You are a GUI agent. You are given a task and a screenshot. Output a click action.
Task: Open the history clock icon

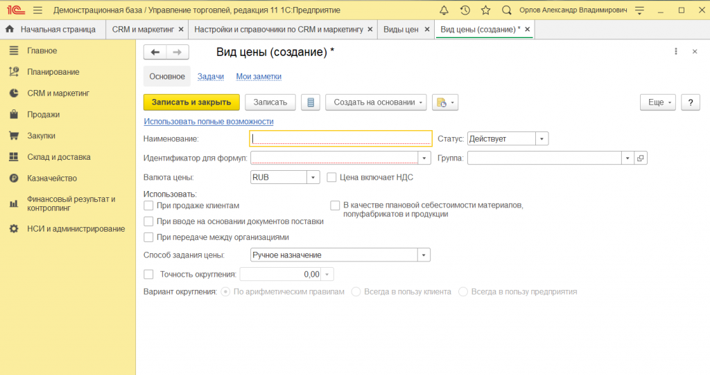465,10
